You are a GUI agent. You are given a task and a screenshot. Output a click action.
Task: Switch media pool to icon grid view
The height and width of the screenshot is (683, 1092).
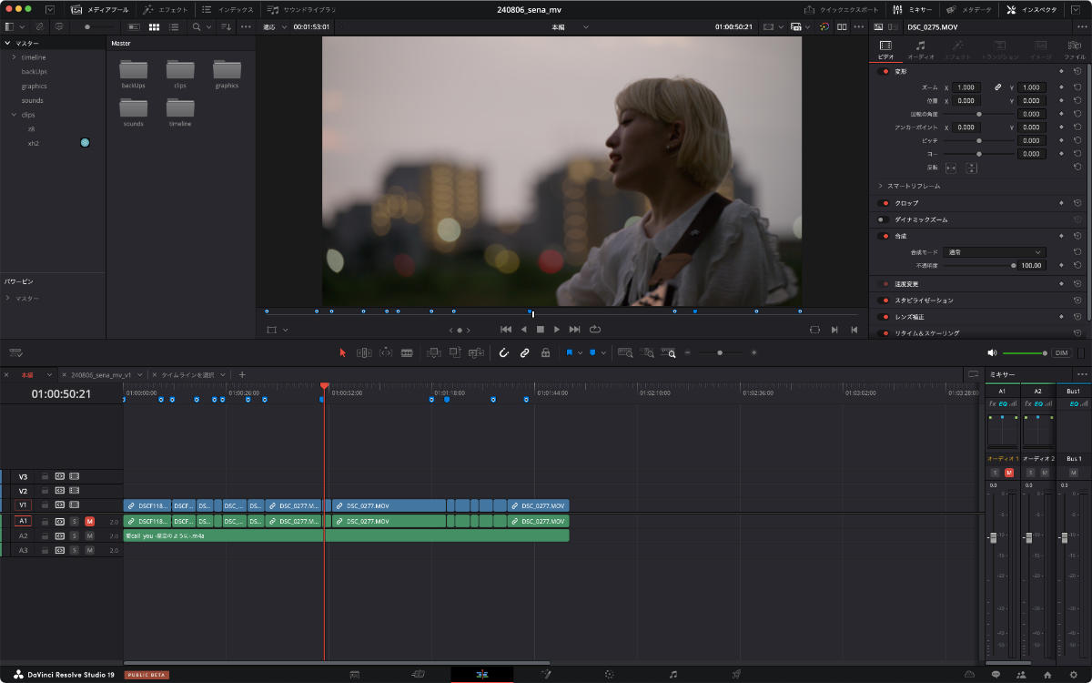tap(154, 26)
